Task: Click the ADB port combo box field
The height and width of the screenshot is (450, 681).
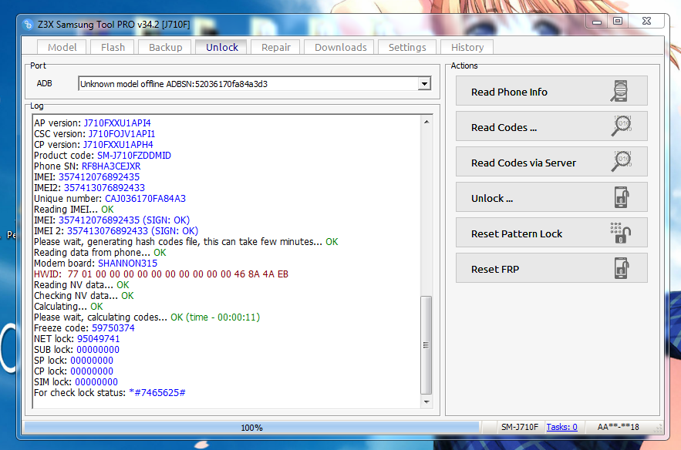Action: [x=255, y=84]
